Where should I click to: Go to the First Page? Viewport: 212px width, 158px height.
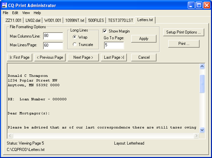click(x=20, y=57)
